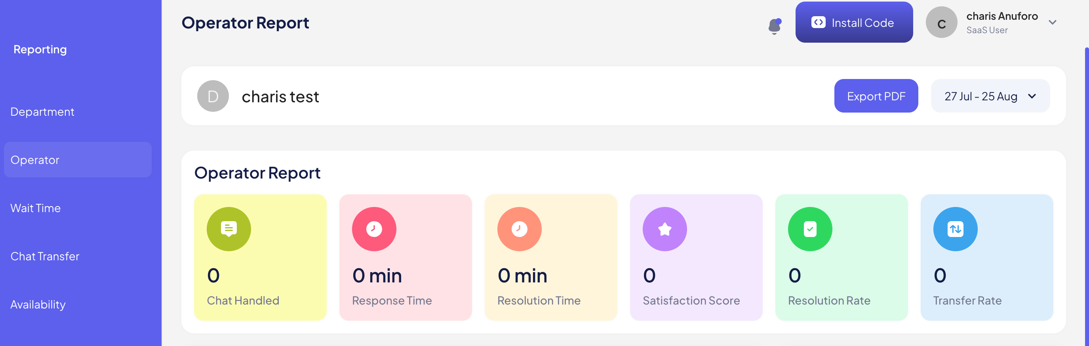Click the Transfer Rate arrows icon
This screenshot has height=346, width=1089.
click(956, 229)
